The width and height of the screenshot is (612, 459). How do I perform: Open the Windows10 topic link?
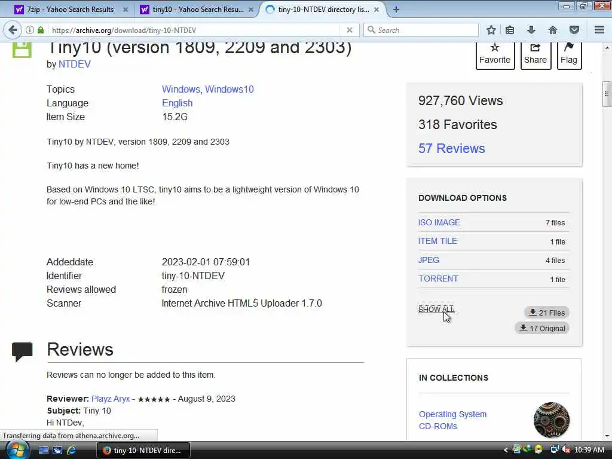(x=229, y=90)
